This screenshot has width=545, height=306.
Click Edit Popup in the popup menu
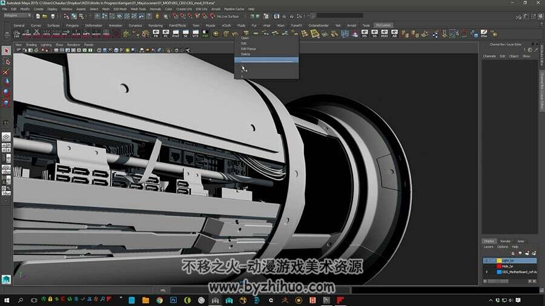[x=248, y=49]
